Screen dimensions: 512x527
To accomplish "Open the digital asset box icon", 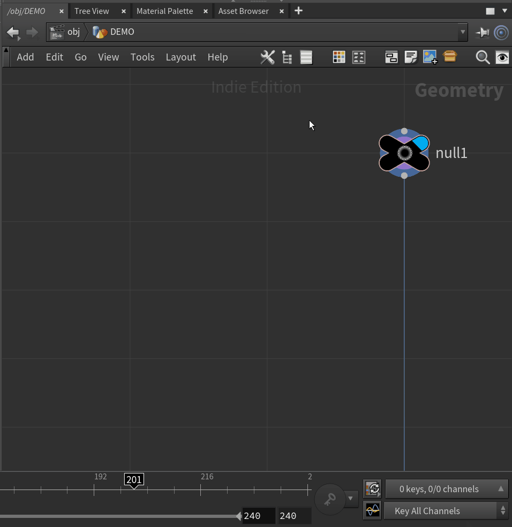I will 449,56.
